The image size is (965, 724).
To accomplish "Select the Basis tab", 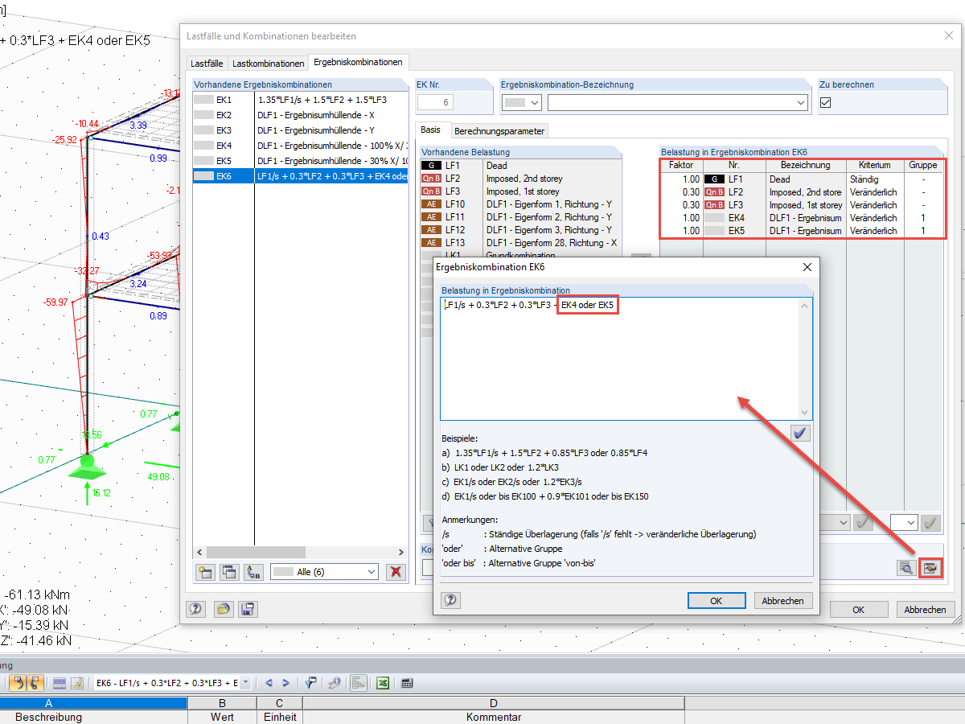I will click(430, 130).
